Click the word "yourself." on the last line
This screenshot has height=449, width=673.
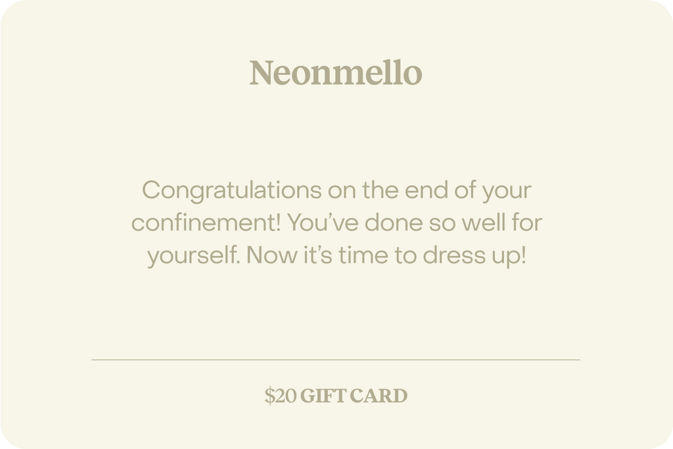194,255
